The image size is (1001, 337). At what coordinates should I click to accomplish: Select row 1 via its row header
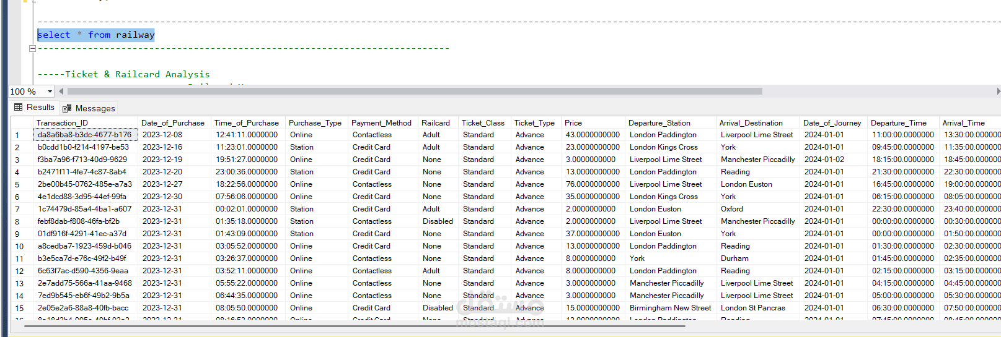point(22,135)
